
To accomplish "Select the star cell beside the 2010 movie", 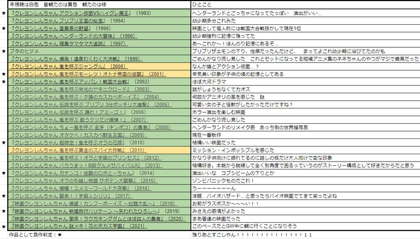I will [x=4, y=143].
